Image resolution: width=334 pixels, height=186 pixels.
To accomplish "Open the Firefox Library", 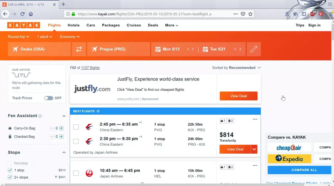I will tap(295, 14).
